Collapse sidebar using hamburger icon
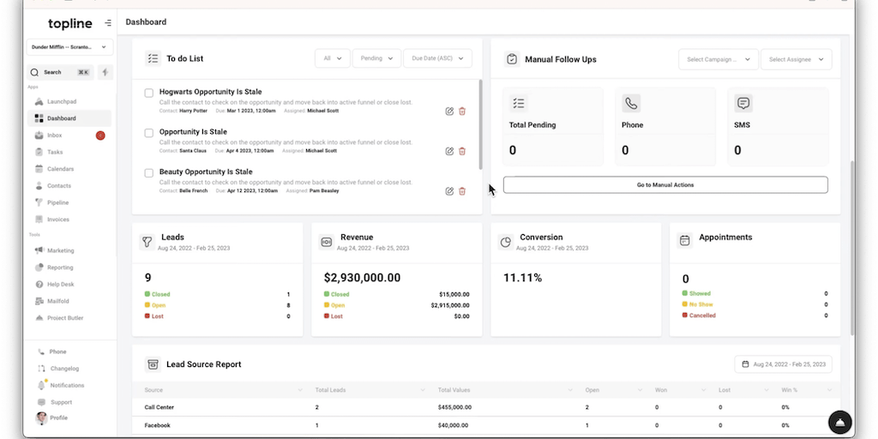This screenshot has height=439, width=878. 107,22
